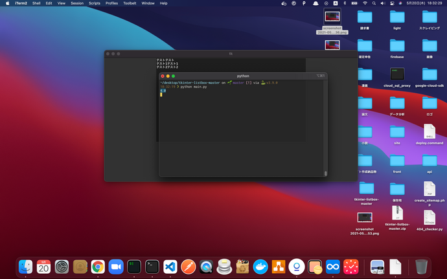Screen dimensions: 447x279
Task: Open the Calendar app in the Dock
Action: 43,267
